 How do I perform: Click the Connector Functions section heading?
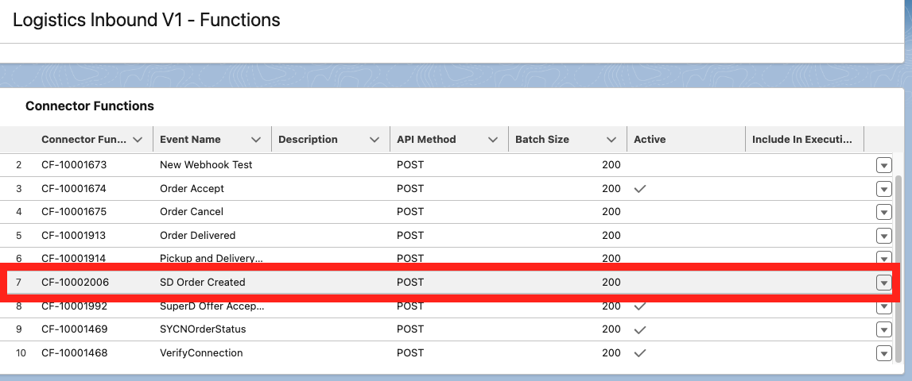point(90,106)
